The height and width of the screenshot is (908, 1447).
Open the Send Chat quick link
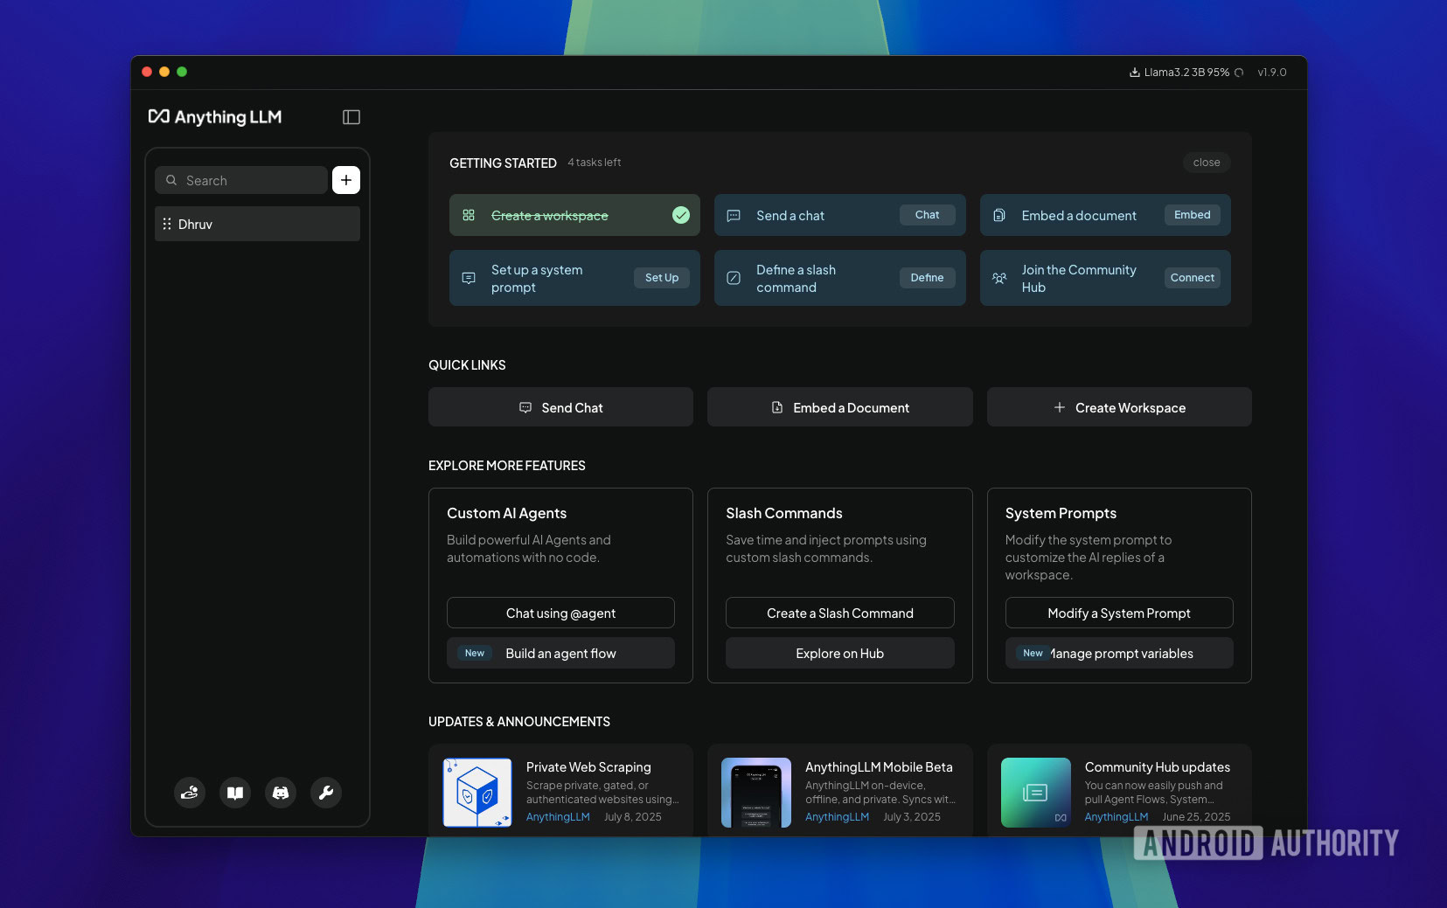click(x=560, y=406)
